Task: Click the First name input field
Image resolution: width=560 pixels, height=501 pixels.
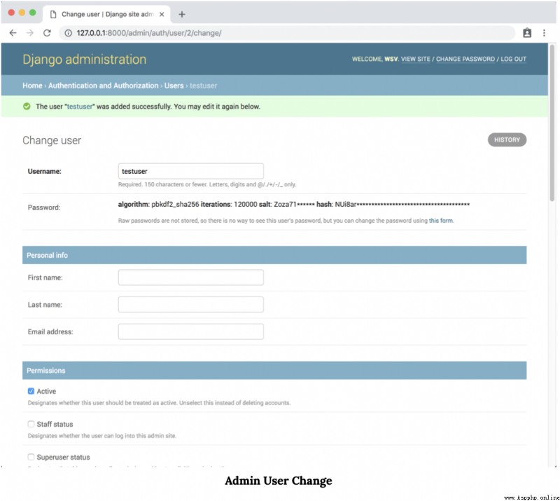Action: [190, 277]
